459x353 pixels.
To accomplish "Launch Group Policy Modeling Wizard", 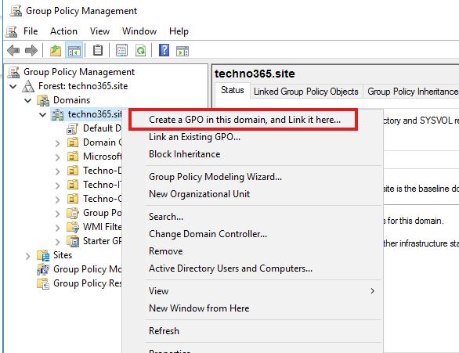I will point(253,177).
